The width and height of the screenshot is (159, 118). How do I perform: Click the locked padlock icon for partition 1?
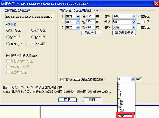coord(84,16)
